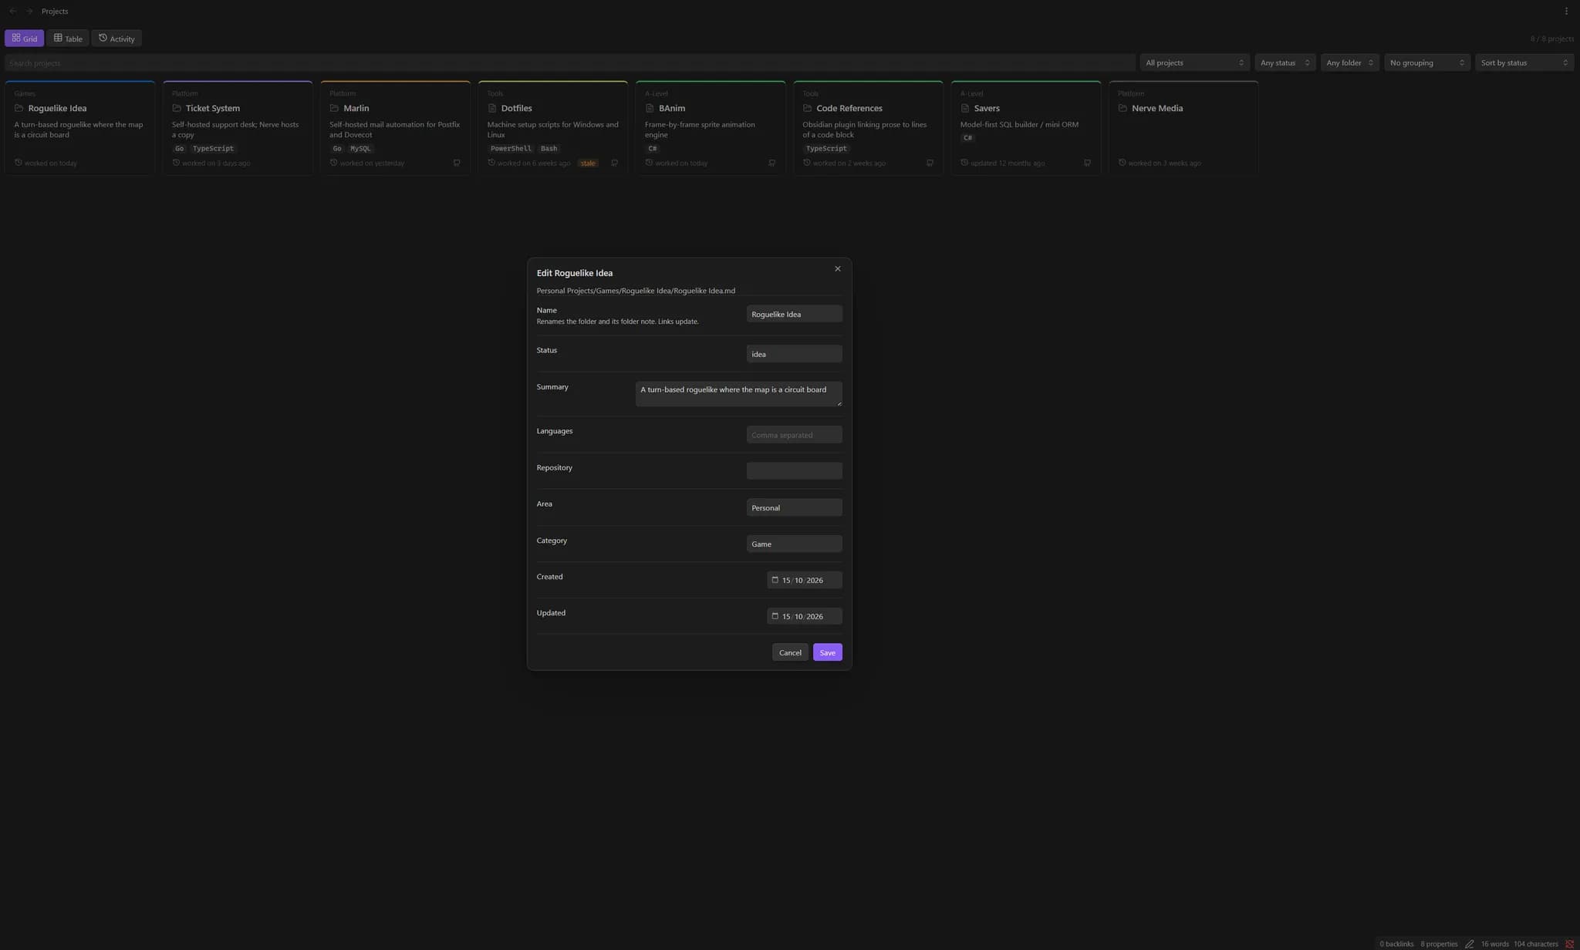The image size is (1580, 950).
Task: Open the more options menu icon
Action: [1566, 12]
